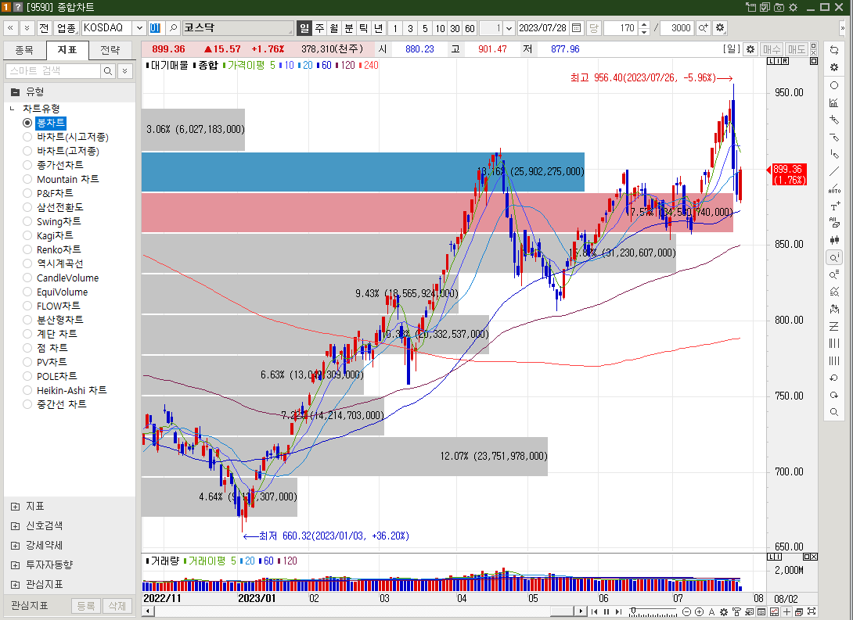
Task: Click the playback speed slider handle
Action: pyautogui.click(x=632, y=611)
